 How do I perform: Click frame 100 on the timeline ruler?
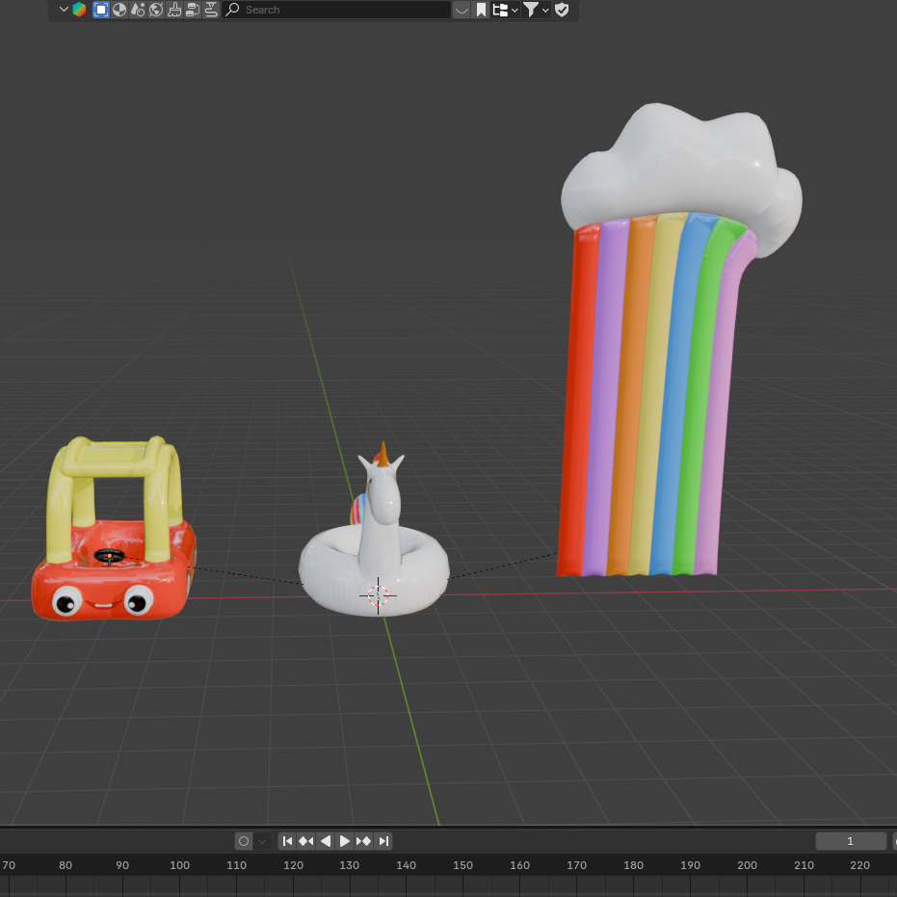pyautogui.click(x=179, y=865)
